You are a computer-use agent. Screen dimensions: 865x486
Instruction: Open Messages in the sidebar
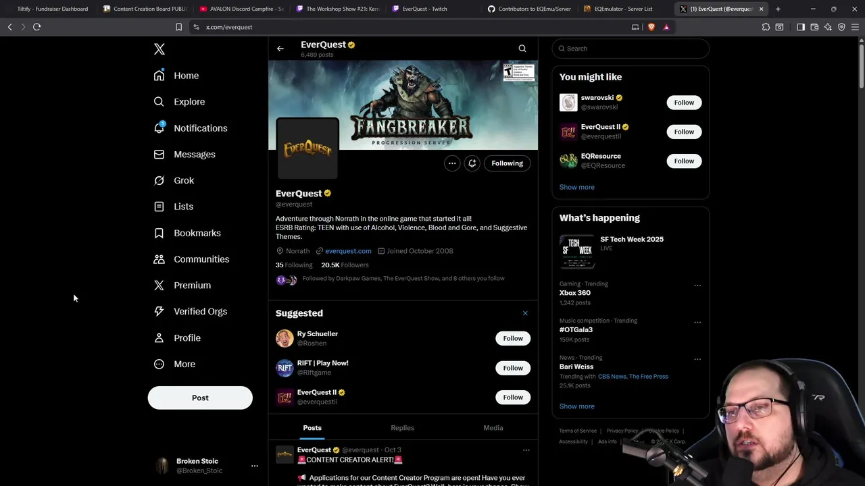tap(184, 155)
